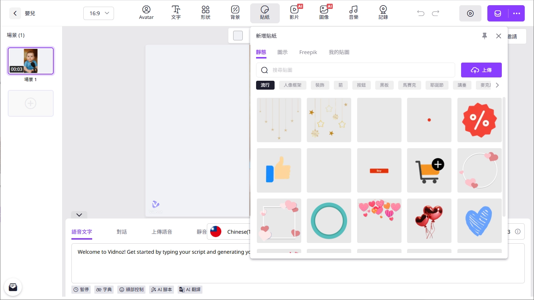Image resolution: width=534 pixels, height=300 pixels.
Task: Preview the video with play button
Action: [x=470, y=13]
